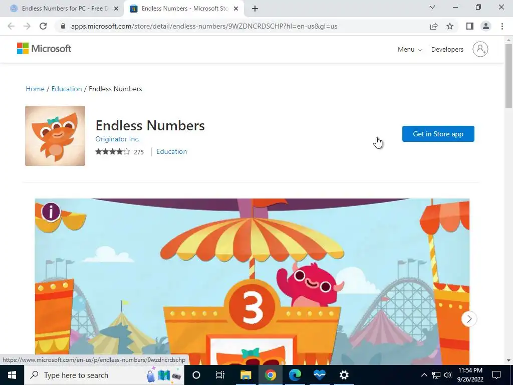
Task: Bookmark this page with the star icon
Action: click(x=450, y=26)
